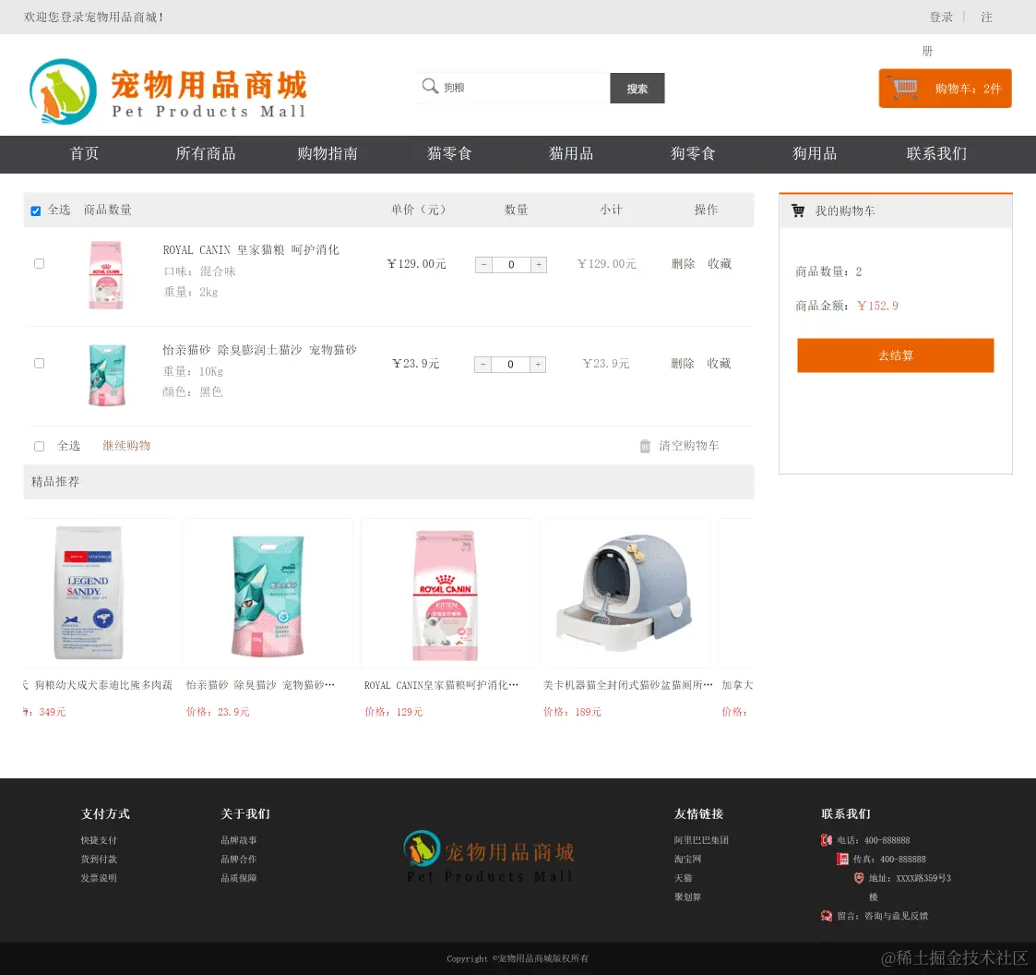
Task: Open the 美卡机器猫 litter box product thumbnail
Action: [x=625, y=592]
